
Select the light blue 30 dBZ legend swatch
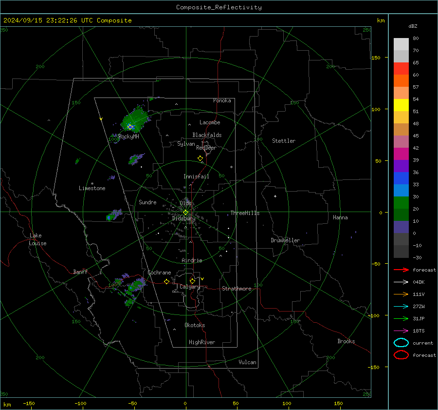pos(401,190)
